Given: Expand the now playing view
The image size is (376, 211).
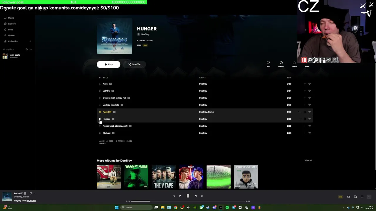Looking at the screenshot, I should 369,197.
